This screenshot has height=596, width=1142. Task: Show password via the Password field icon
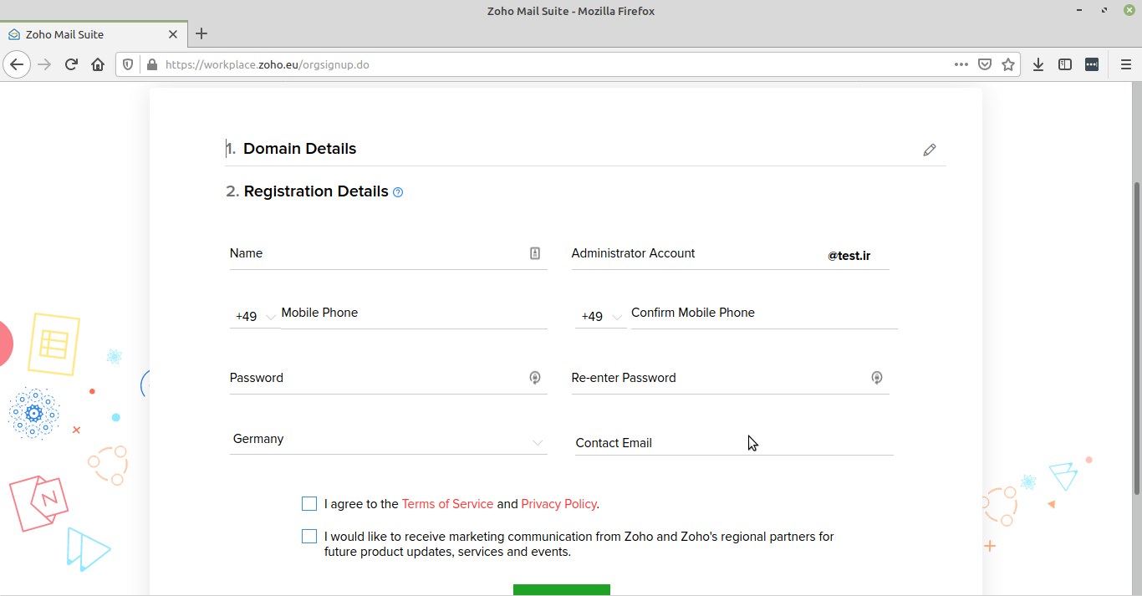535,378
